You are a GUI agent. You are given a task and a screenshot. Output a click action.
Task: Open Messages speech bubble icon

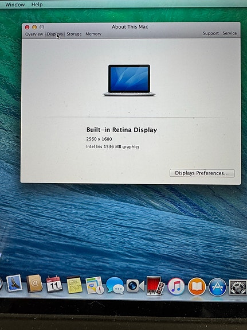(x=115, y=286)
